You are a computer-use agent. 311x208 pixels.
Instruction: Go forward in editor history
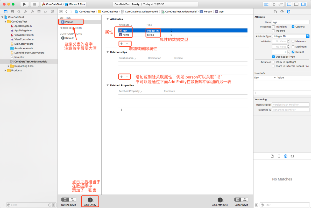(72, 12)
